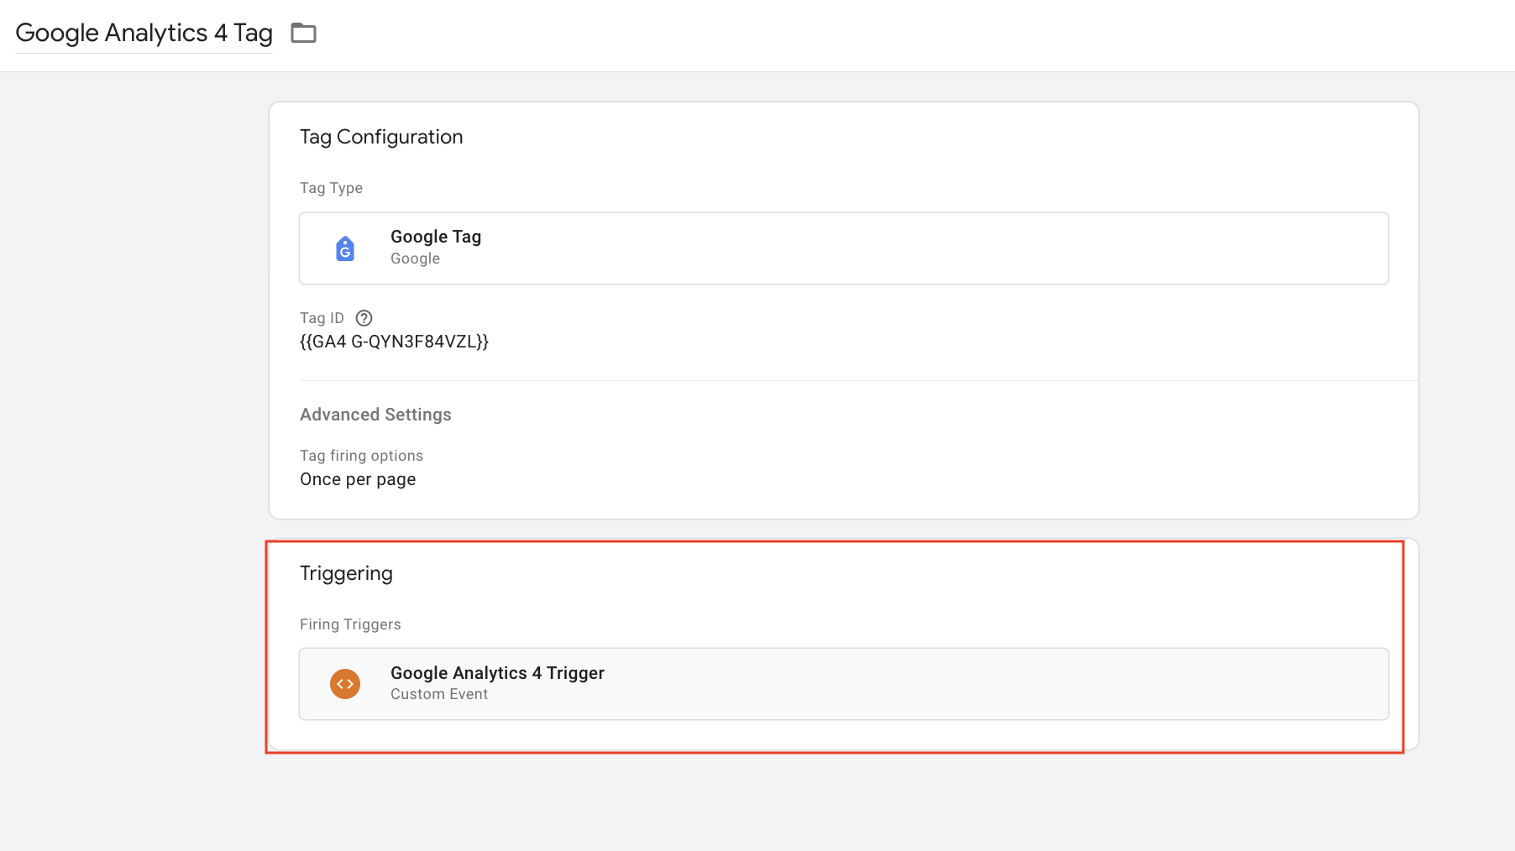Click the Advanced Settings heading
This screenshot has width=1515, height=851.
(x=375, y=415)
